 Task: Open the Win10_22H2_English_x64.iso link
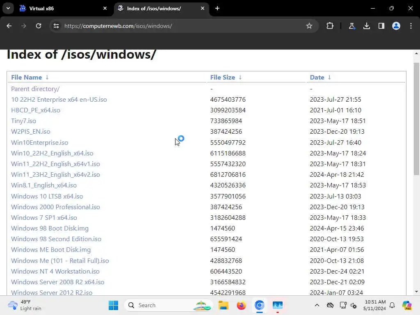[52, 153]
